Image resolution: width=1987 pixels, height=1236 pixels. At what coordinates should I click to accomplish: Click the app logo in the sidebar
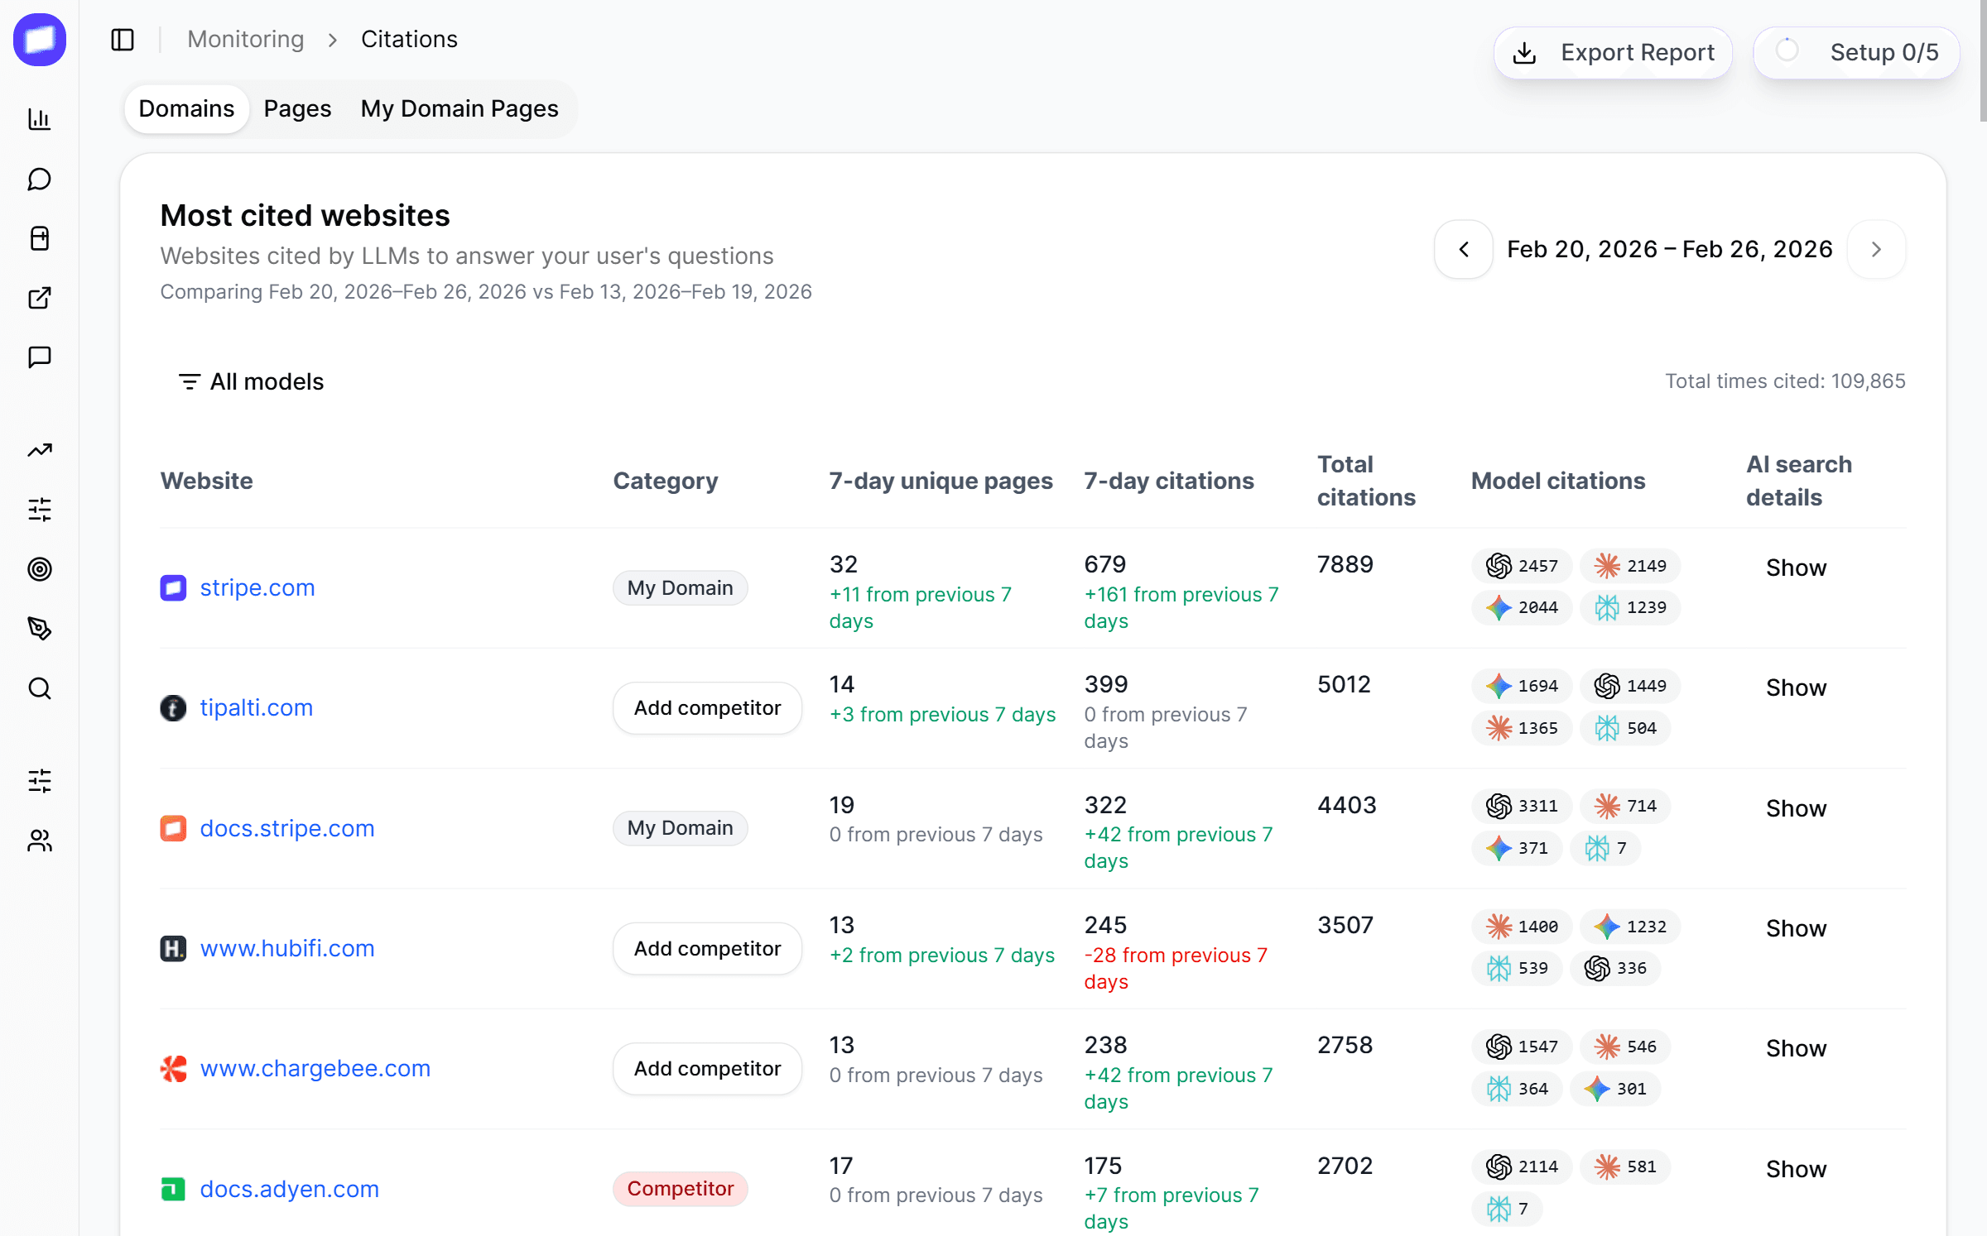tap(40, 40)
